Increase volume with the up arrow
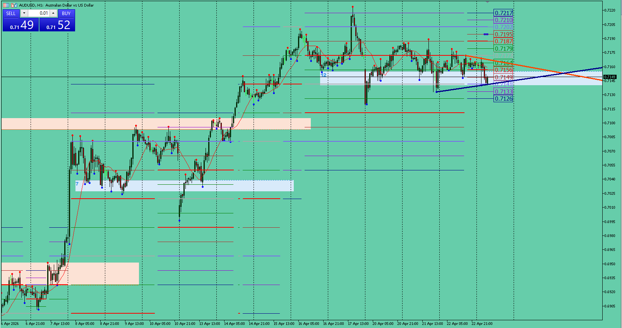The height and width of the screenshot is (328, 622). click(53, 13)
